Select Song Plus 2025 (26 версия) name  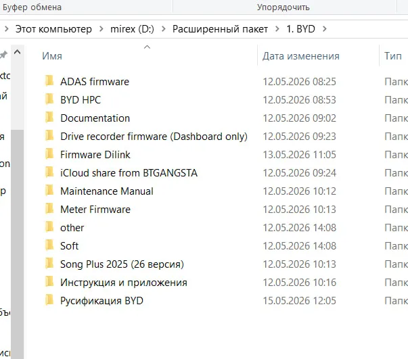tap(122, 264)
